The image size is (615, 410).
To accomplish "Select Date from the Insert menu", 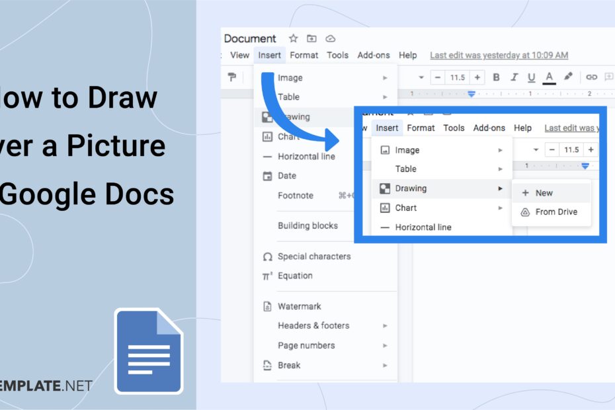I will pyautogui.click(x=287, y=176).
